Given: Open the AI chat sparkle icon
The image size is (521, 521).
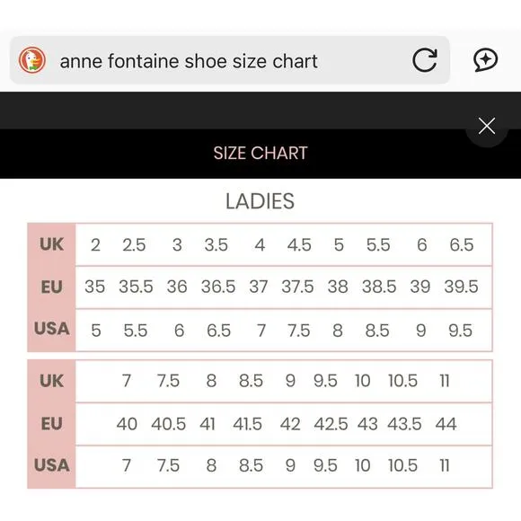Looking at the screenshot, I should [x=485, y=60].
